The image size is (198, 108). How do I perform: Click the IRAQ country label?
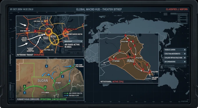click(130, 61)
